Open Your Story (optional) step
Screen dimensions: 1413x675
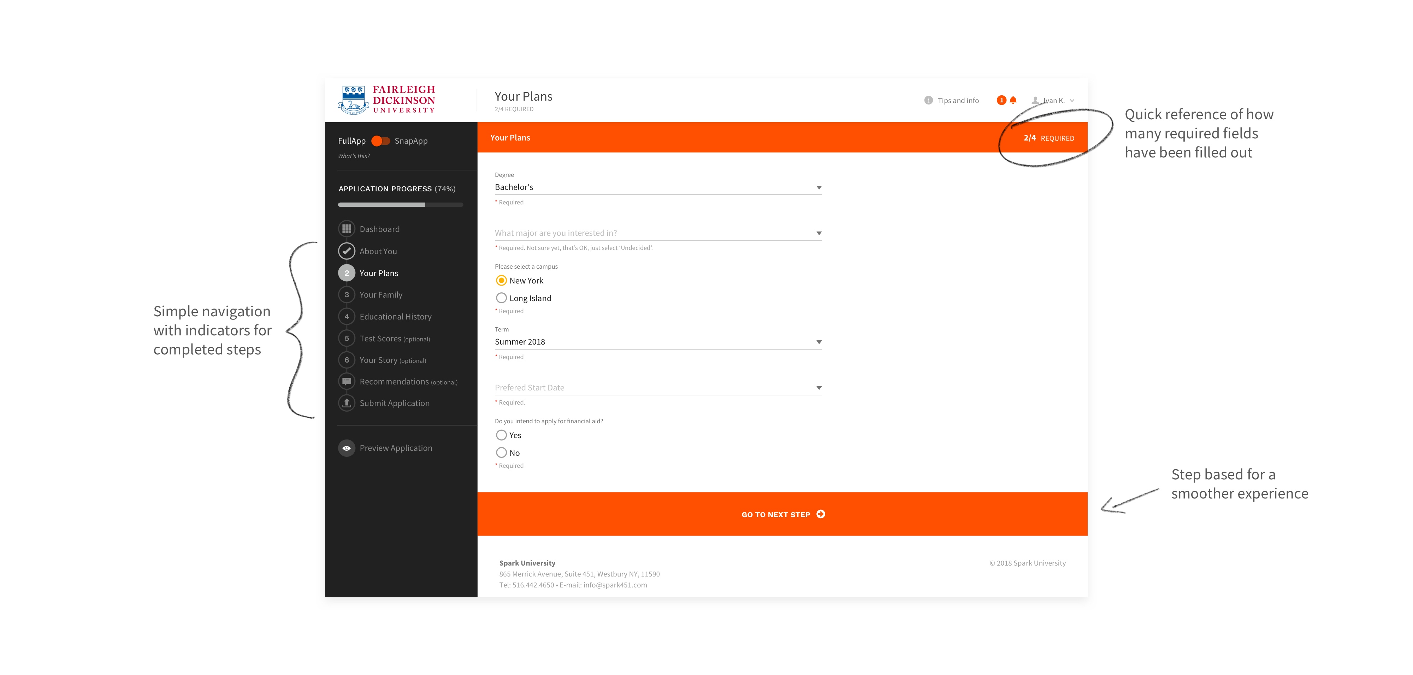pyautogui.click(x=382, y=360)
